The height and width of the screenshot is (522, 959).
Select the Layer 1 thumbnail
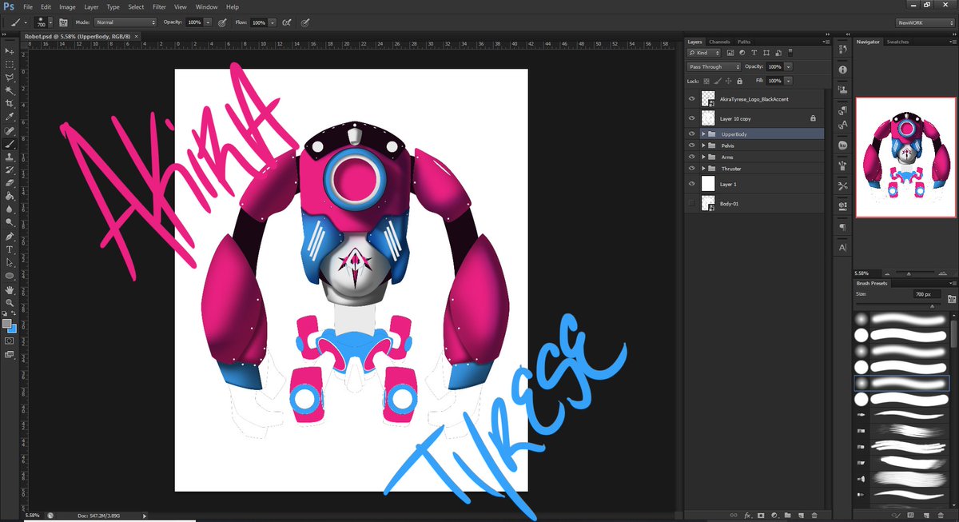[x=708, y=183]
